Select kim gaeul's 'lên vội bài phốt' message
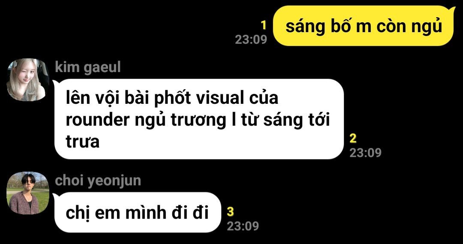463x244 pixels. click(x=199, y=119)
